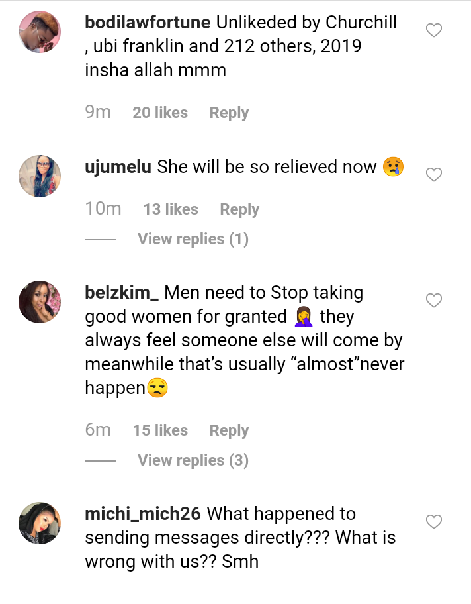Open ujumelu's profile picture
Image resolution: width=471 pixels, height=604 pixels.
click(x=40, y=176)
